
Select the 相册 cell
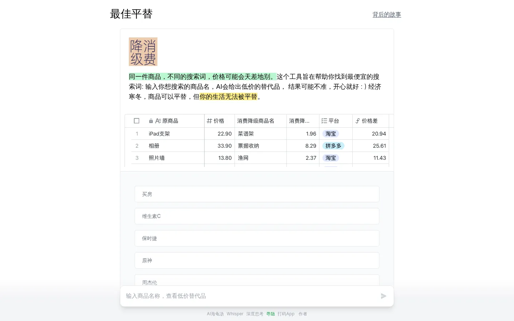[175, 146]
